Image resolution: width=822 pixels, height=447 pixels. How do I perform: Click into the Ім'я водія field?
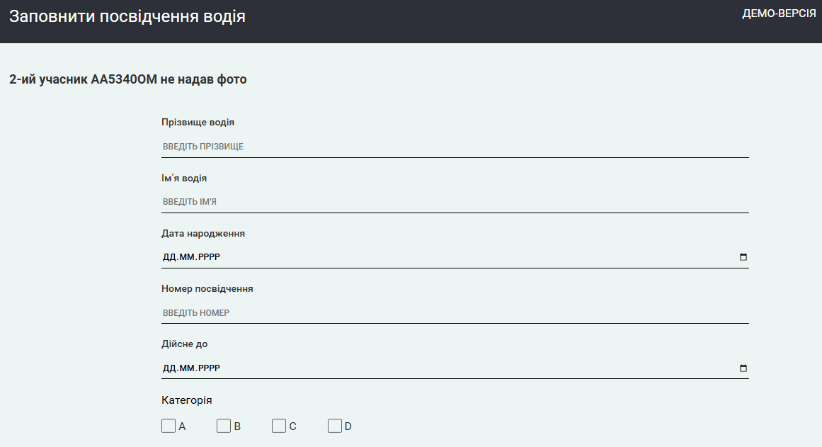point(455,202)
